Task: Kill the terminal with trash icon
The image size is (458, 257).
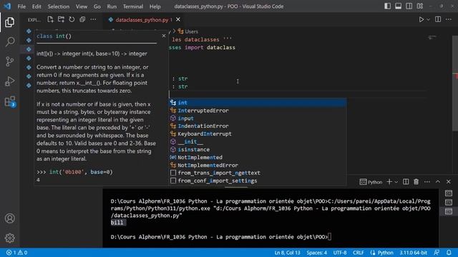Action: [x=416, y=182]
